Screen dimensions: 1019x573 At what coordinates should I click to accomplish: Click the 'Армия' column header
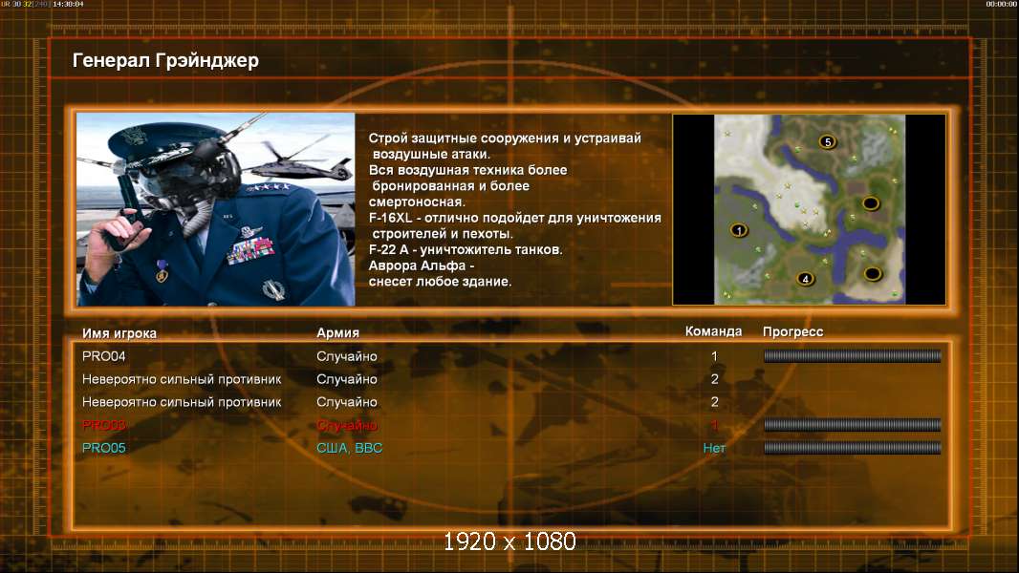click(338, 332)
